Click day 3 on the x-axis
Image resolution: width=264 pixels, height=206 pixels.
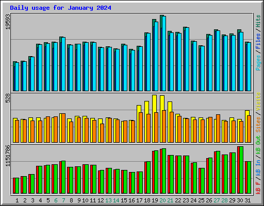32,200
